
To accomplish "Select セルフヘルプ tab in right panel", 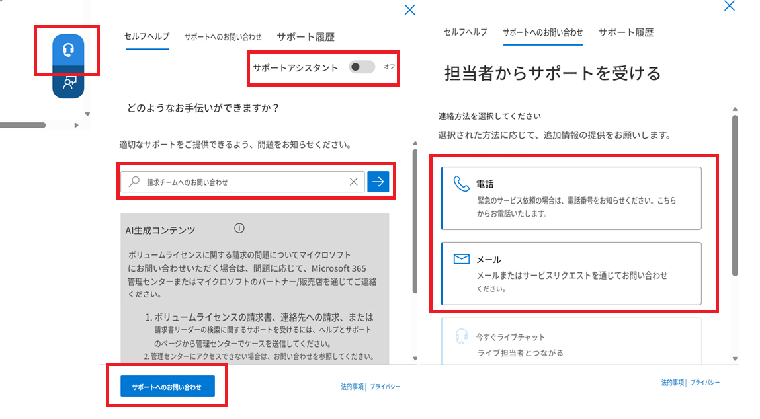I will coord(466,32).
